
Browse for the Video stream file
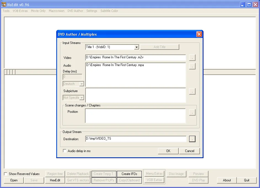coord(192,58)
